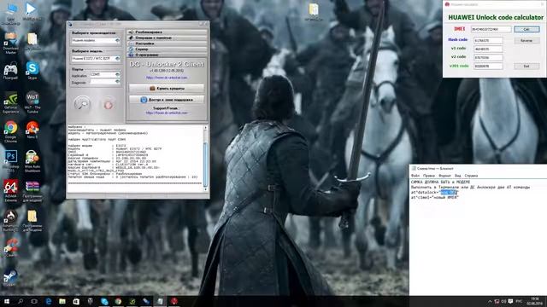Click the highlighted text in the at^datalock line
Screen dimensions: 547x307
(448, 192)
